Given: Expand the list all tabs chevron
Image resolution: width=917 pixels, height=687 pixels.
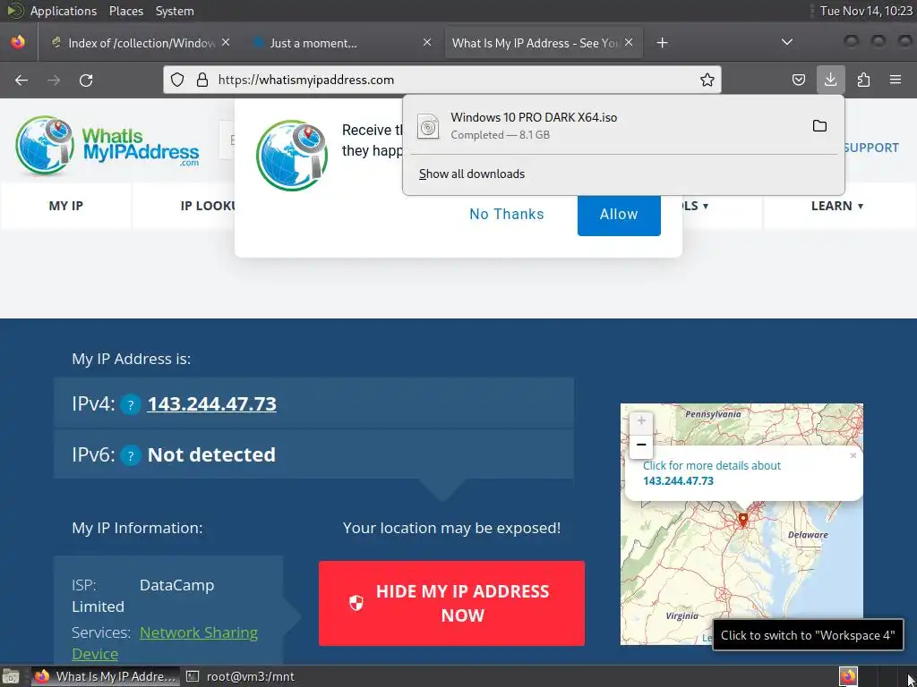Looking at the screenshot, I should pos(787,42).
